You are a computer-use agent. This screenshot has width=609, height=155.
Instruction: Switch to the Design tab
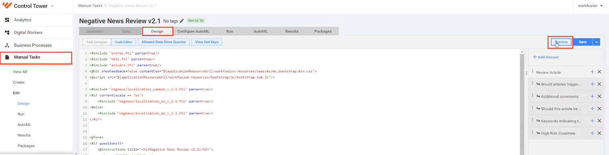point(157,31)
